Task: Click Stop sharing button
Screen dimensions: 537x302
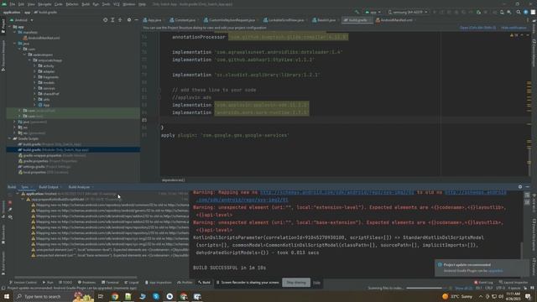Action: (296, 283)
